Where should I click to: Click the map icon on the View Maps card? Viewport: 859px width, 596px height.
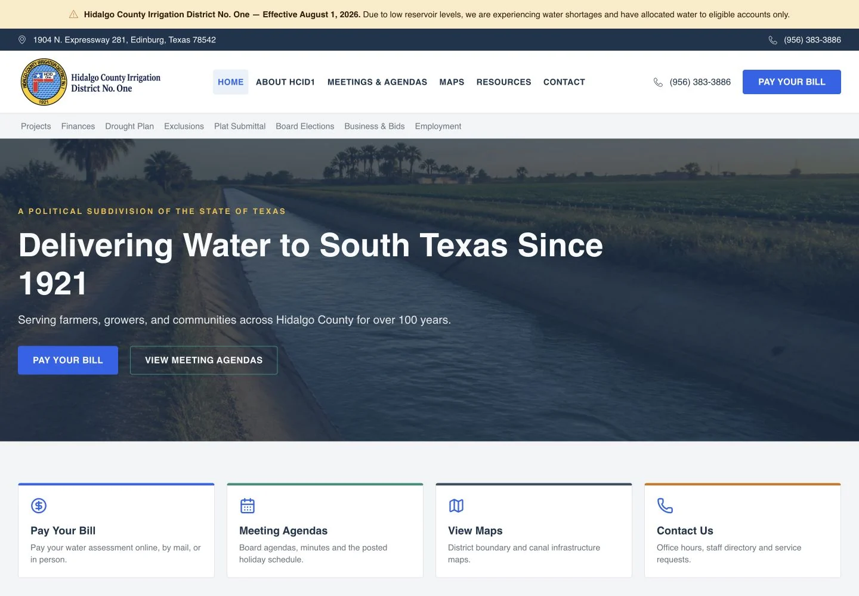[x=456, y=506]
